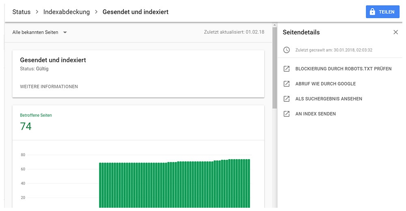This screenshot has height=211, width=406.
Task: Click the Betroffene Seiten 74 value
Action: tap(26, 126)
